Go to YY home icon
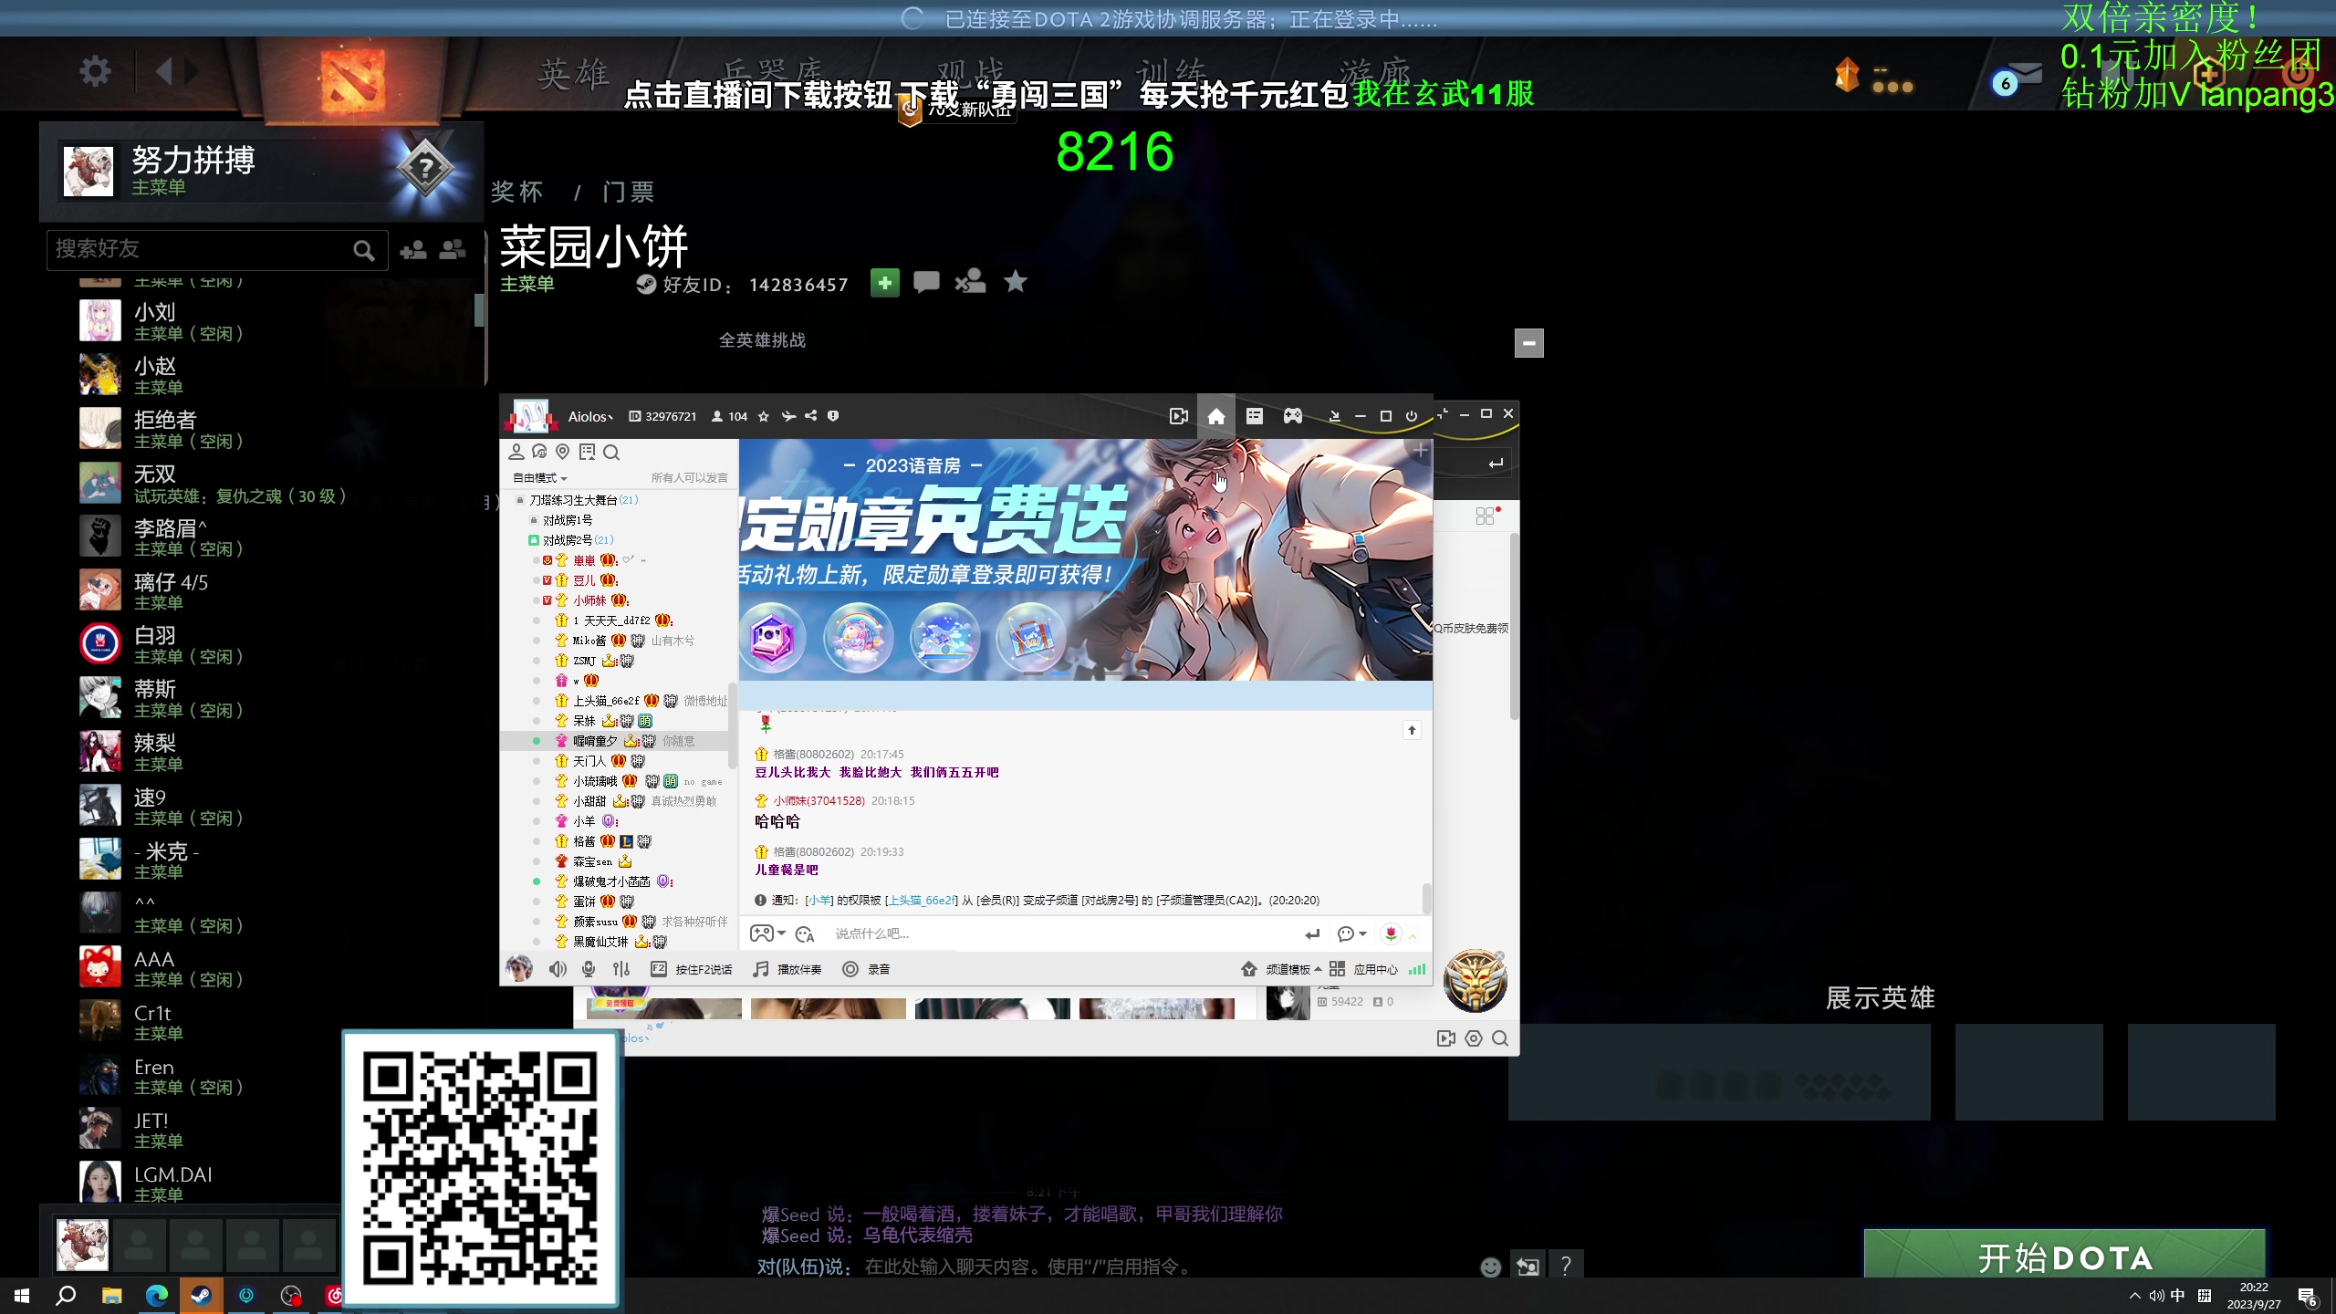Image resolution: width=2336 pixels, height=1314 pixels. (x=1216, y=416)
